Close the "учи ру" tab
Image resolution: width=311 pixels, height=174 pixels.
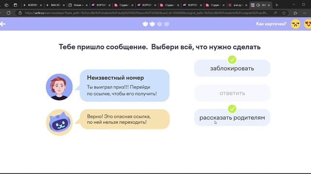(x=246, y=5)
